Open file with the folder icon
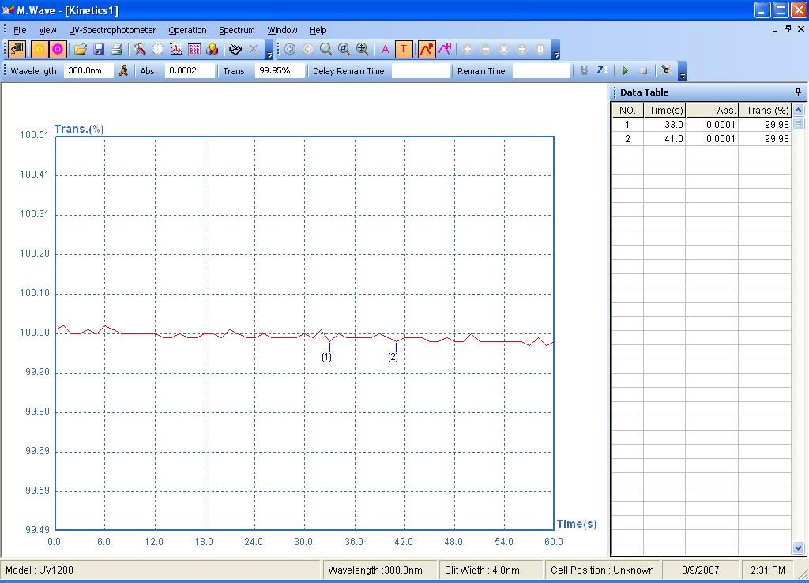The height and width of the screenshot is (583, 809). pyautogui.click(x=80, y=49)
